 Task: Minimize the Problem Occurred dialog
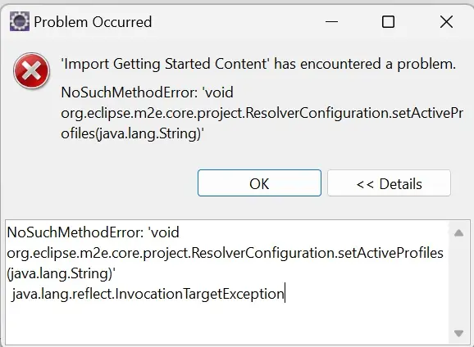[x=331, y=22]
